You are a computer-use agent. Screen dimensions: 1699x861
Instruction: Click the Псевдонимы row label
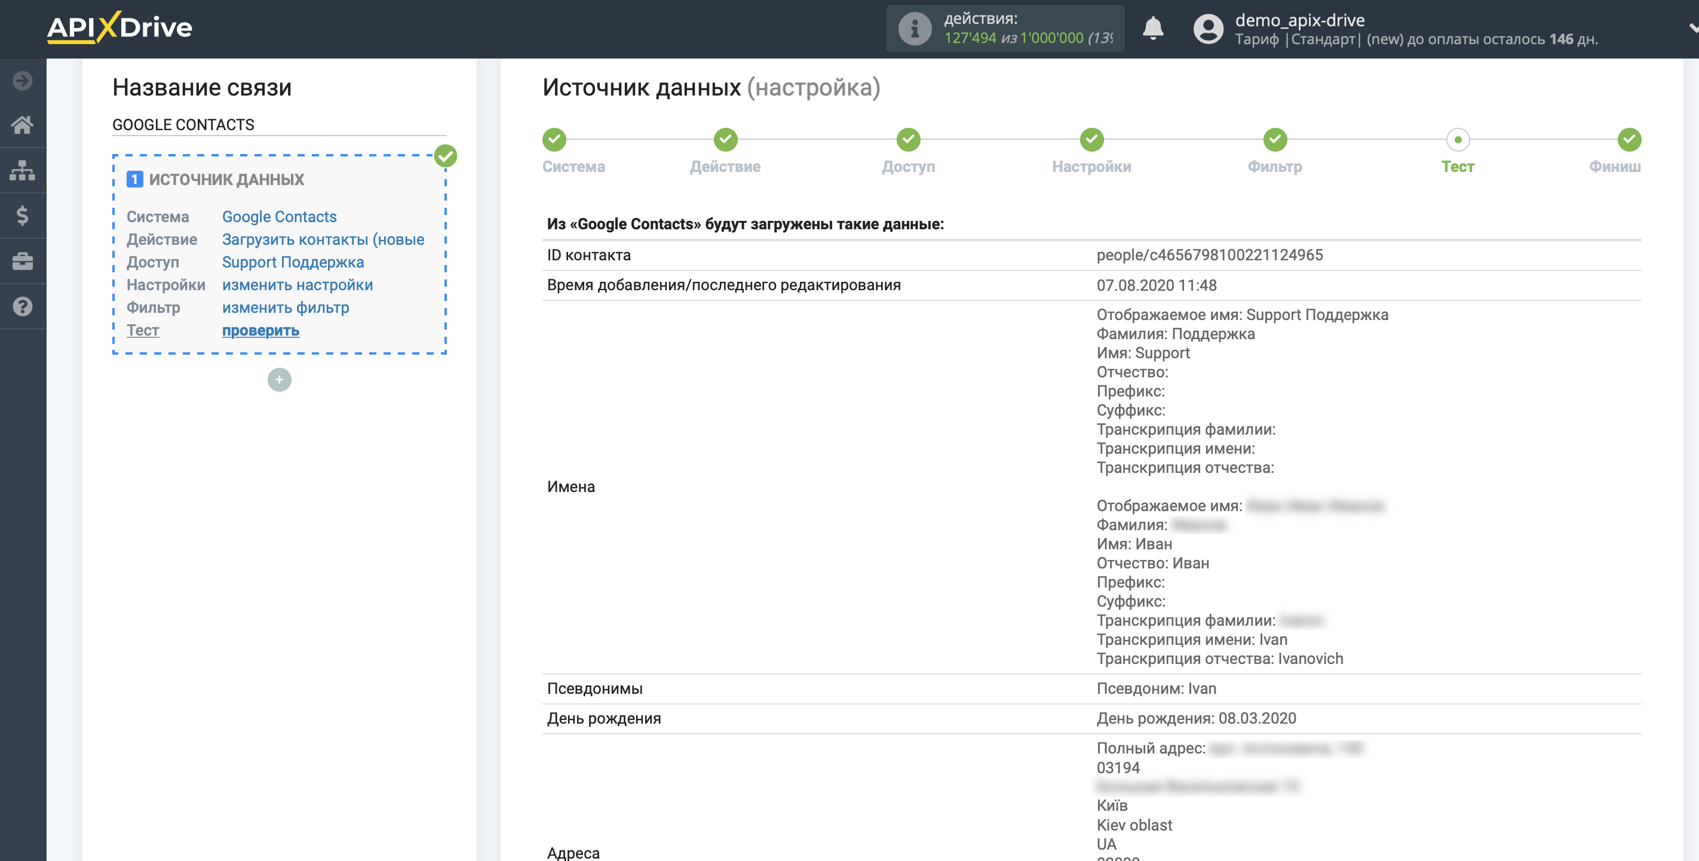594,688
